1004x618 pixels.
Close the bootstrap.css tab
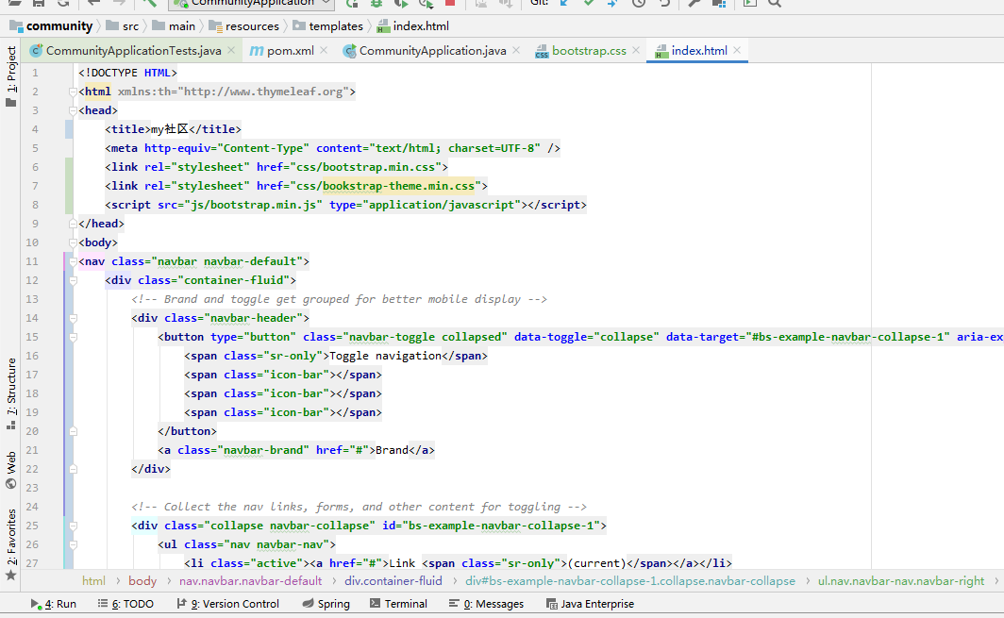point(636,50)
